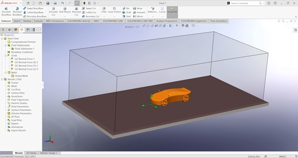Toggle the Instant3D button
The height and width of the screenshot is (158, 298).
tap(172, 12)
